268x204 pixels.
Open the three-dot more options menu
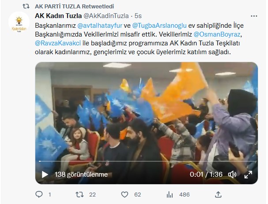[254, 16]
